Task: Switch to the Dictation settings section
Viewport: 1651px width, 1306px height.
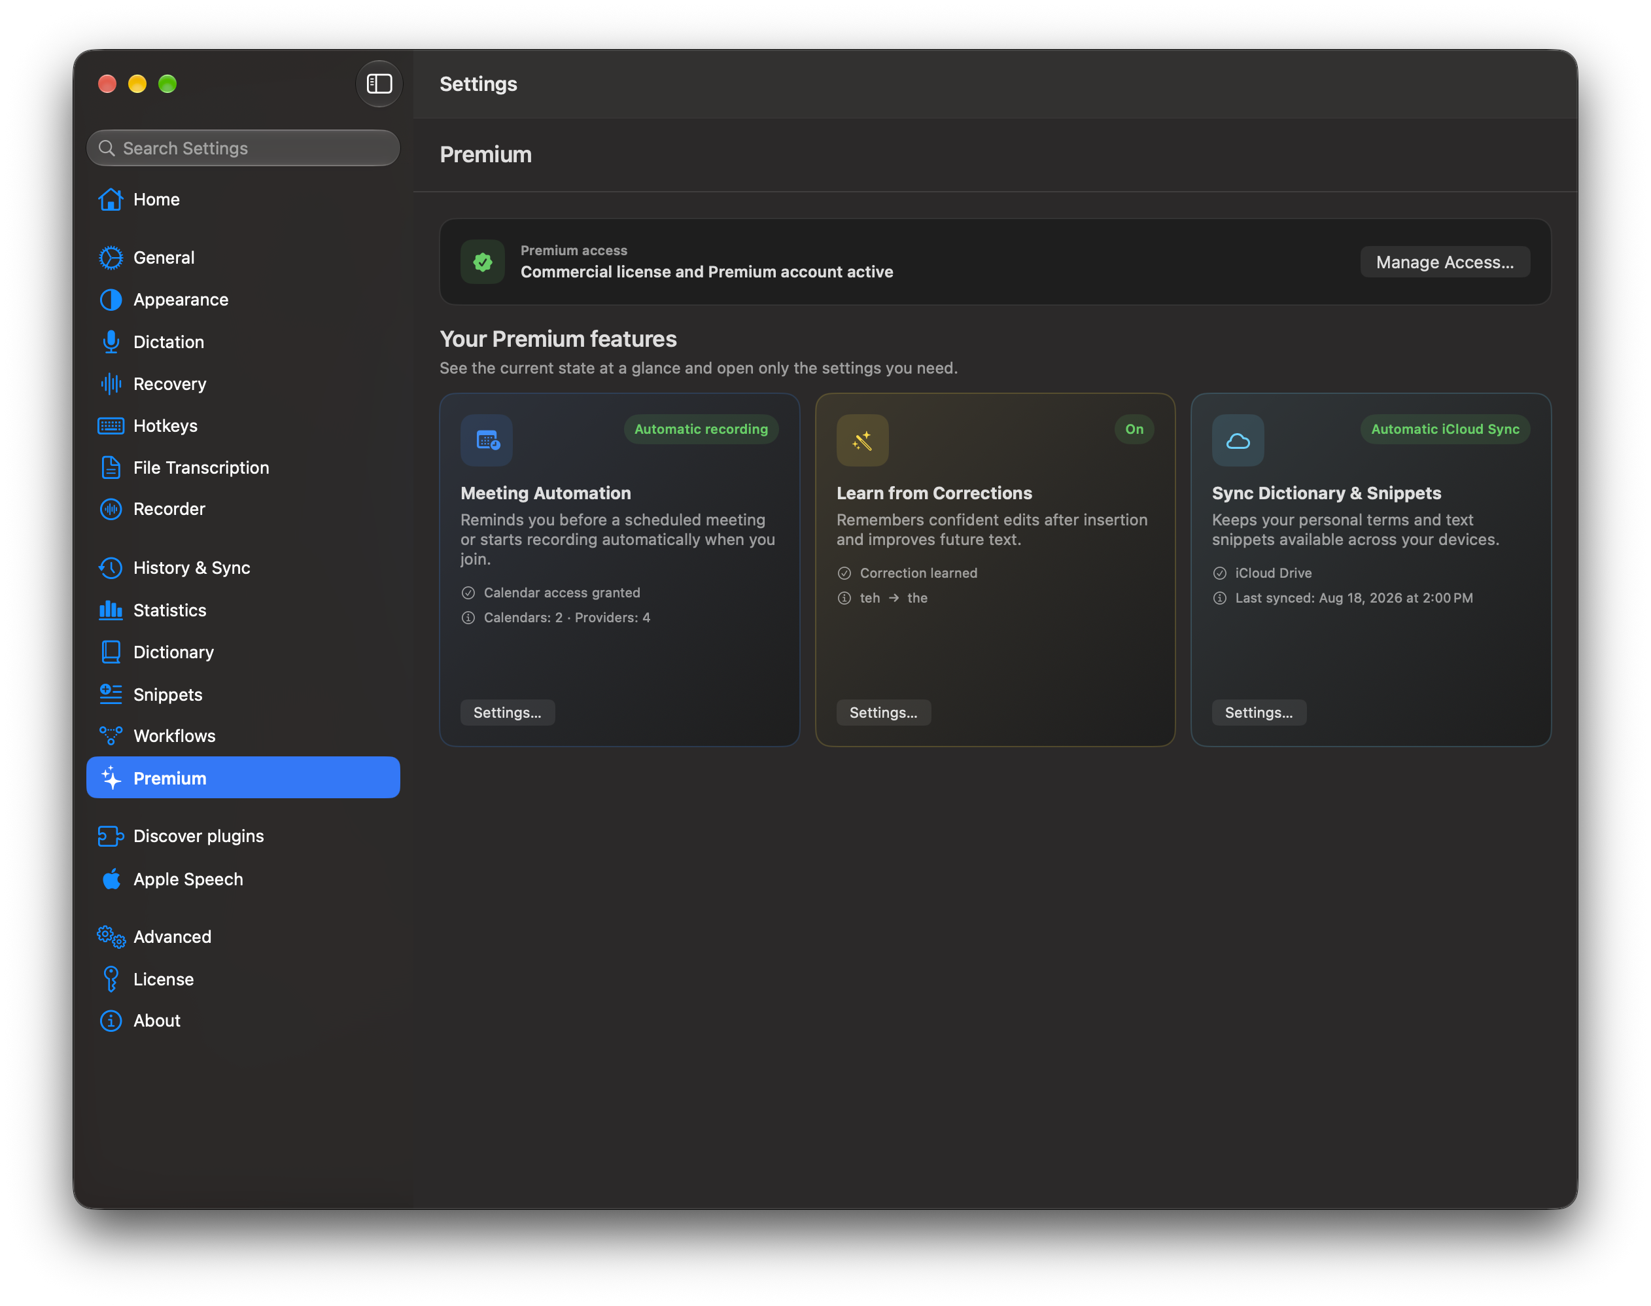Action: click(x=243, y=342)
